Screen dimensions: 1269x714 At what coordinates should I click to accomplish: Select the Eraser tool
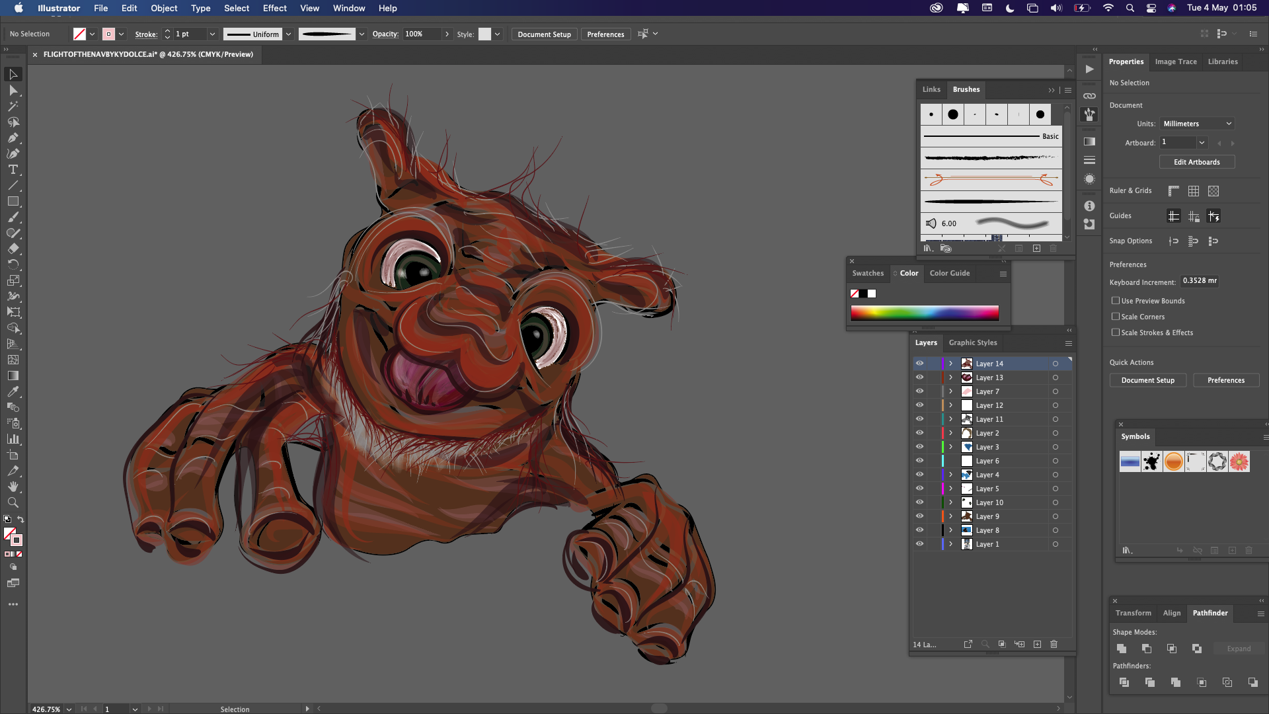pos(13,249)
